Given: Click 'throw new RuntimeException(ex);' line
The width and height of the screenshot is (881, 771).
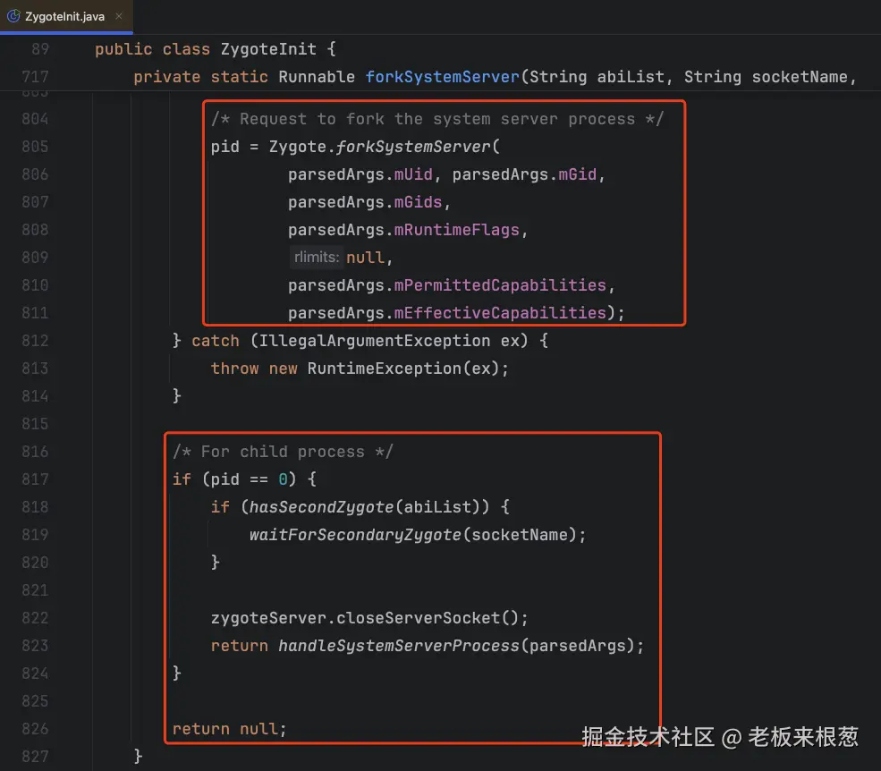Looking at the screenshot, I should [360, 369].
